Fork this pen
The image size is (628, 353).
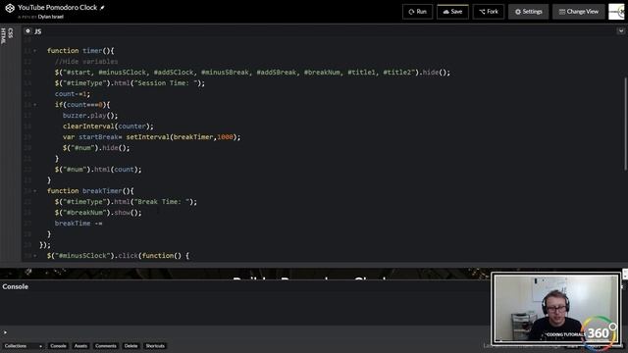tap(489, 12)
